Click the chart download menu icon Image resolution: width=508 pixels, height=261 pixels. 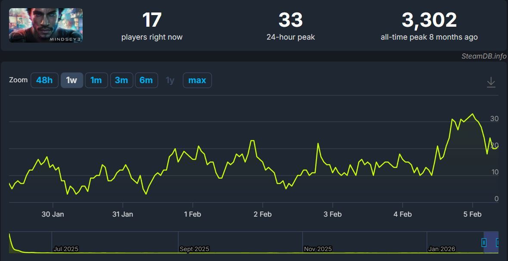[x=491, y=82]
